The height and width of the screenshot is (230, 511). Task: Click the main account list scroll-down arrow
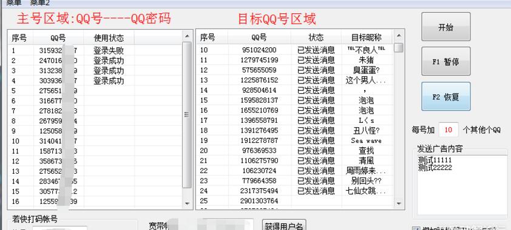pyautogui.click(x=187, y=203)
